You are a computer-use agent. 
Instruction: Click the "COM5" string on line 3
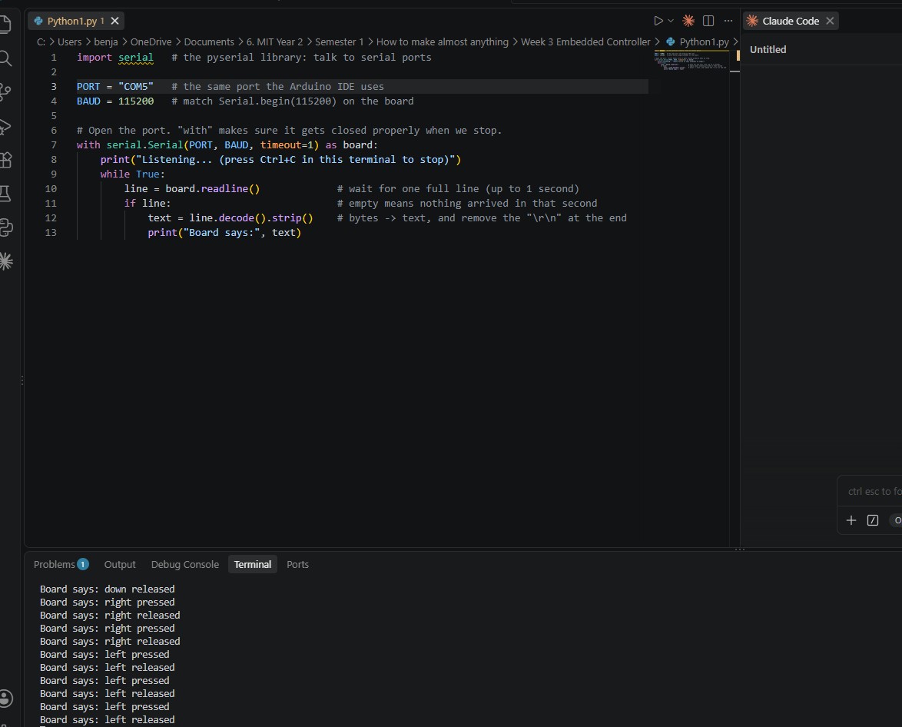136,86
